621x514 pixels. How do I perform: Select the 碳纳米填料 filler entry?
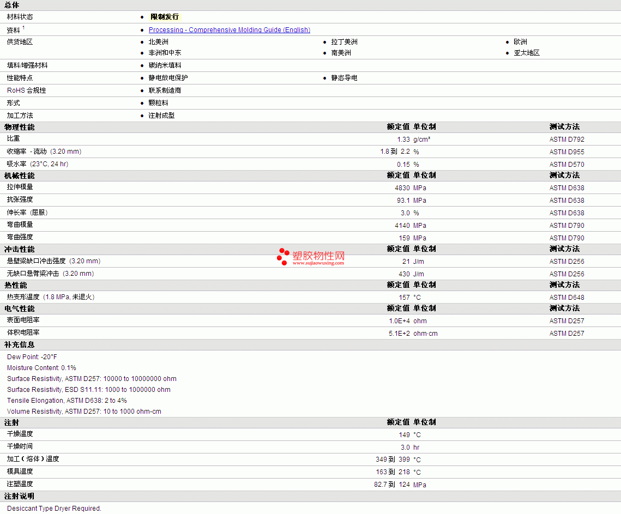point(165,65)
